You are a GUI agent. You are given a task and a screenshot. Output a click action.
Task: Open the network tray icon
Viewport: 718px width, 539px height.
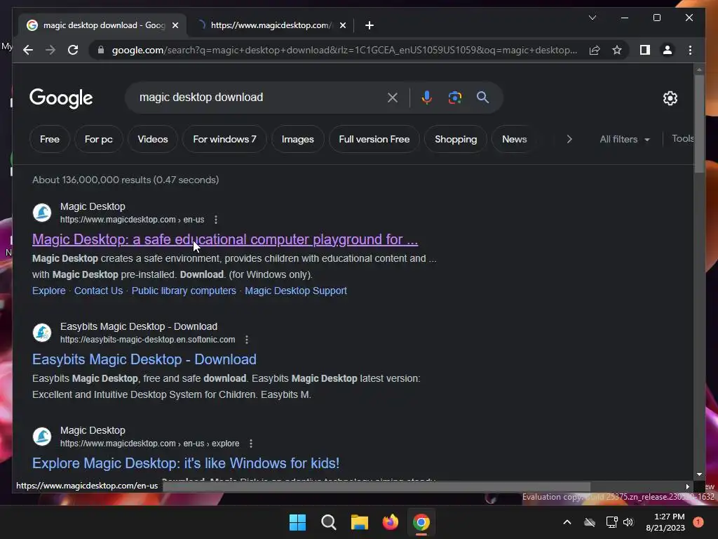pyautogui.click(x=611, y=522)
